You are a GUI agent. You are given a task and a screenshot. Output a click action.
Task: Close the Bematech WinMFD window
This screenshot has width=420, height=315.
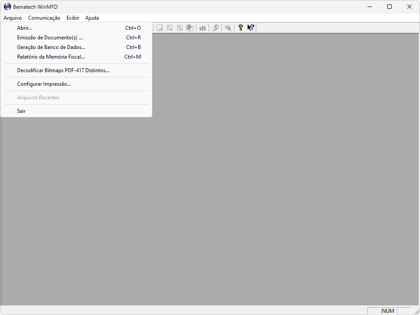tap(409, 7)
